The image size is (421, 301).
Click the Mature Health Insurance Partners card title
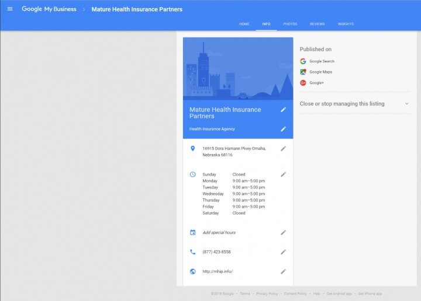point(225,113)
